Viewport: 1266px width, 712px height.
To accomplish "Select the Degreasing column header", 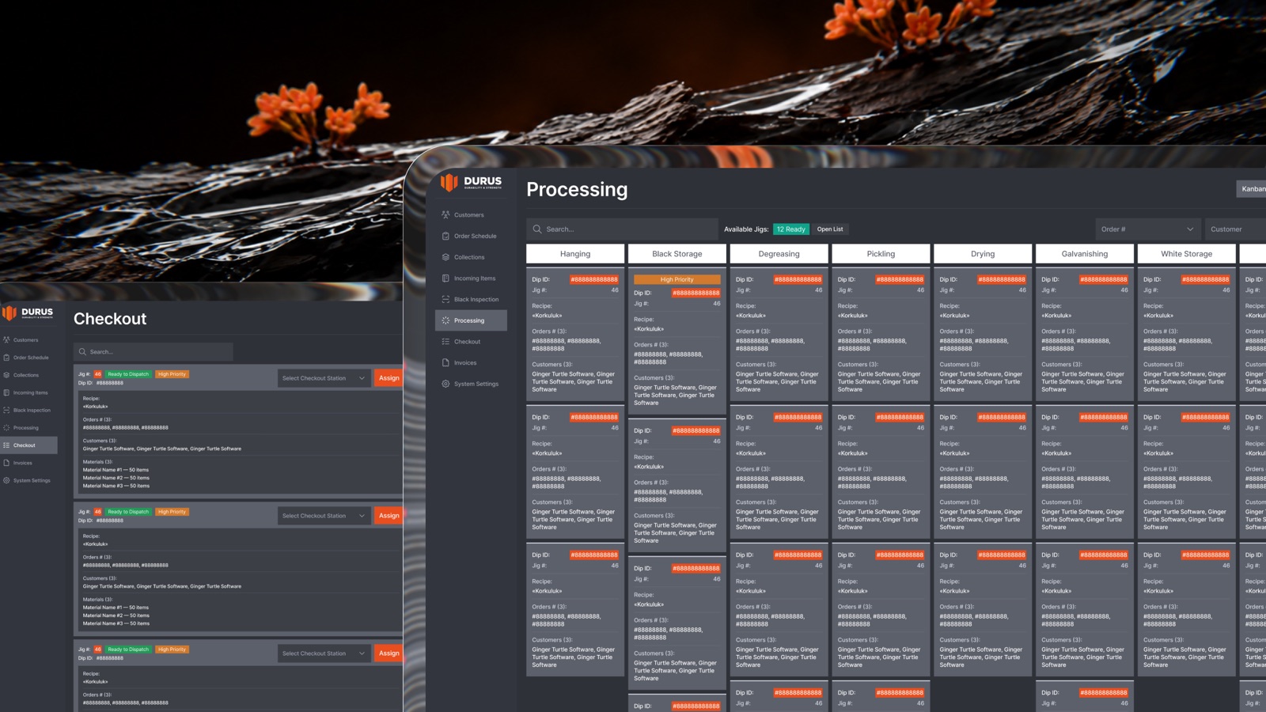I will click(x=779, y=254).
